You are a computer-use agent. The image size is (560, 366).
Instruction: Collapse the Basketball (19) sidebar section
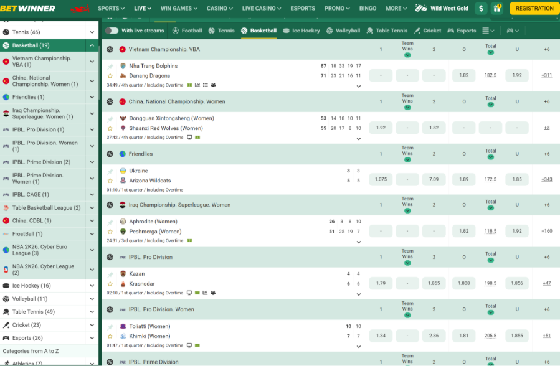92,45
